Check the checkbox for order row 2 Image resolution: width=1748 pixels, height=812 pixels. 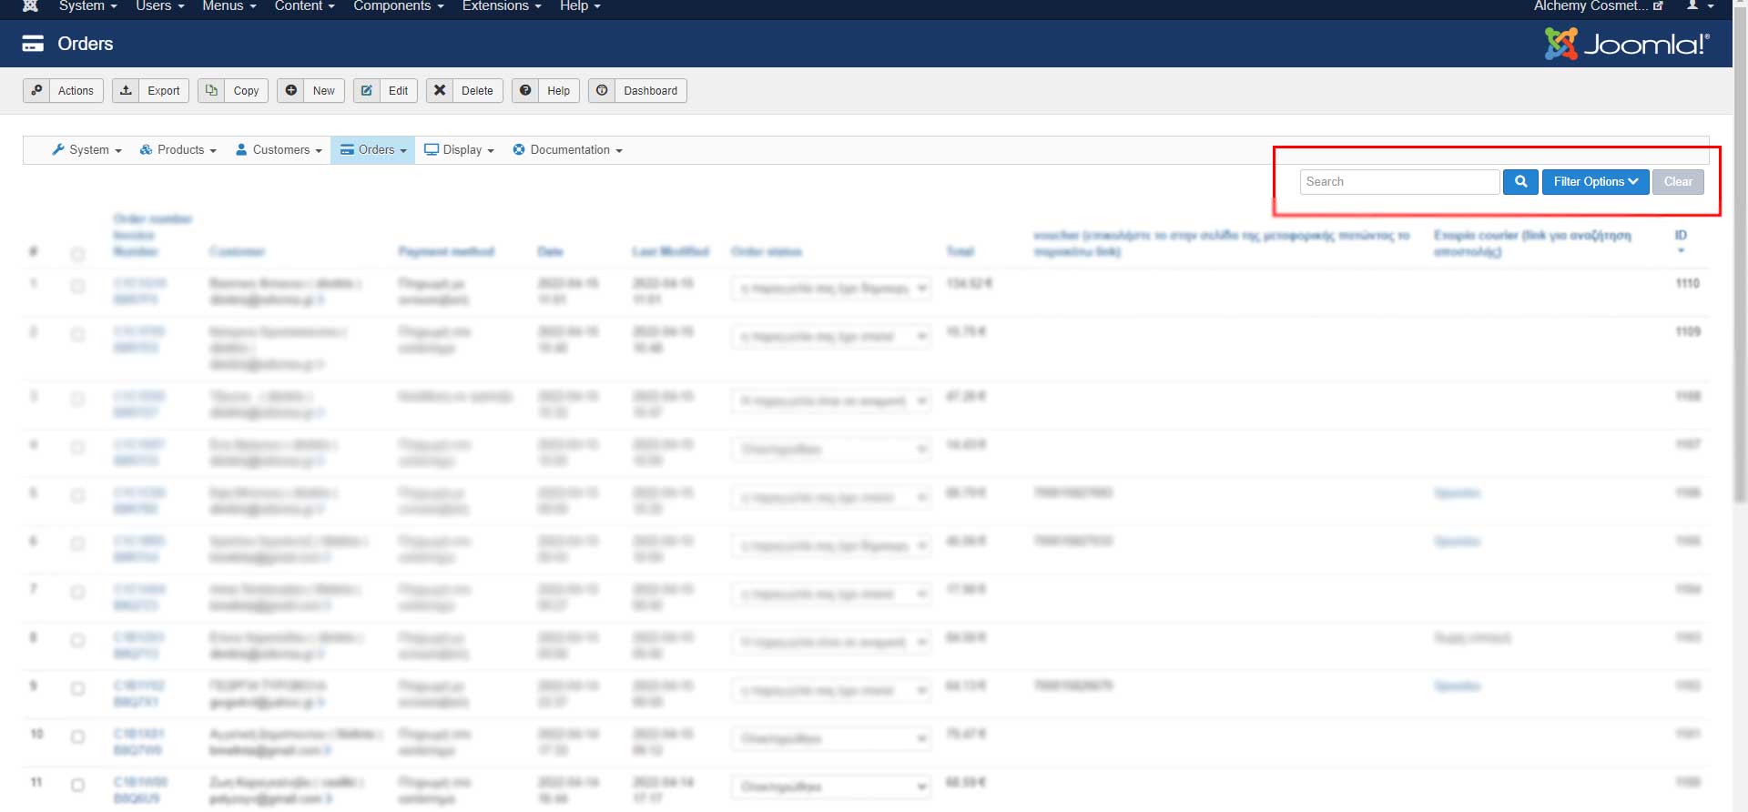tap(77, 334)
